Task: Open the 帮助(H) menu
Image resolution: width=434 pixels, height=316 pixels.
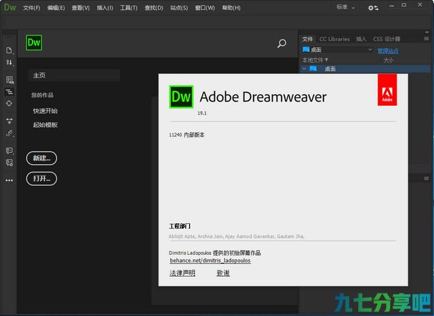Action: 231,7
